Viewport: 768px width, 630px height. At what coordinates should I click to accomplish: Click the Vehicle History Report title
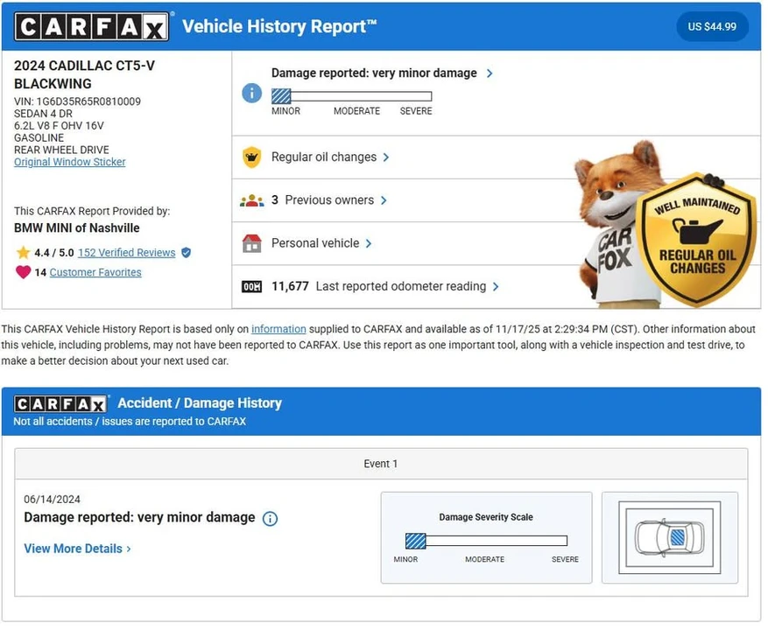[x=280, y=26]
